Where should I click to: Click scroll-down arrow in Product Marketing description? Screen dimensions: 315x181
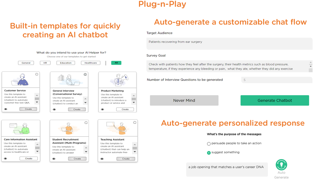[134, 103]
